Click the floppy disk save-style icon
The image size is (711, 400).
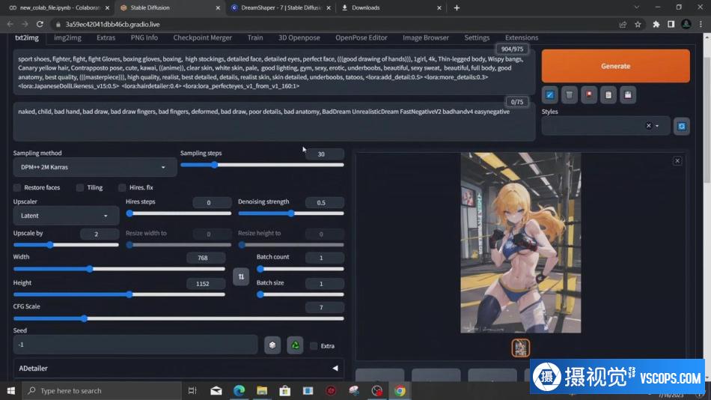coord(628,95)
